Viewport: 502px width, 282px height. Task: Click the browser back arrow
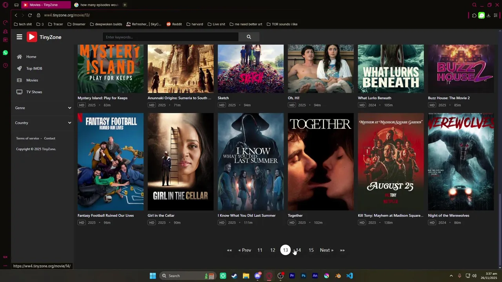16,15
